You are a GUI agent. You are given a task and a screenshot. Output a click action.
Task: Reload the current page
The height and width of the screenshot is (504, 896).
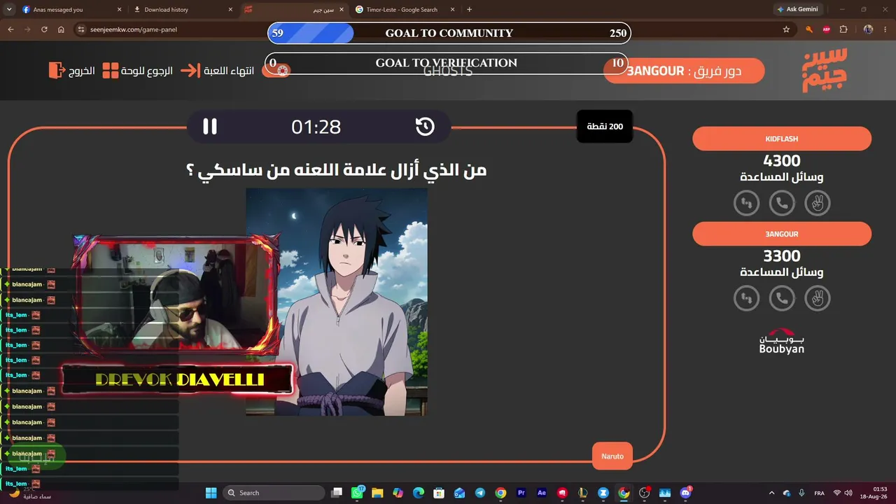coord(44,29)
